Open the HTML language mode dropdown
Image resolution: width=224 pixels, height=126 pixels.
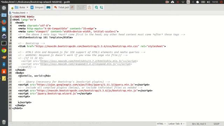coord(161,124)
